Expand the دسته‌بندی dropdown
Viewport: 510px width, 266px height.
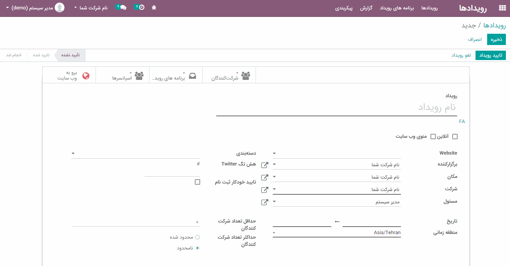[x=136, y=153]
